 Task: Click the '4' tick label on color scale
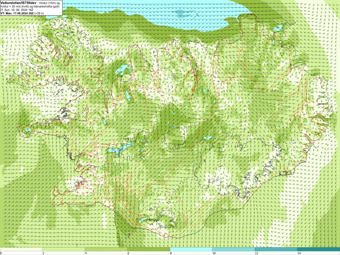(86, 253)
